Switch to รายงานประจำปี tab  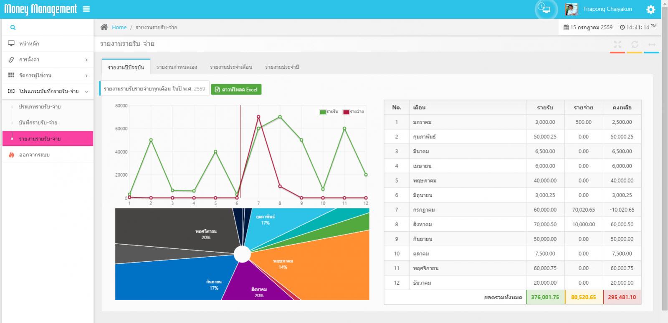pos(282,67)
